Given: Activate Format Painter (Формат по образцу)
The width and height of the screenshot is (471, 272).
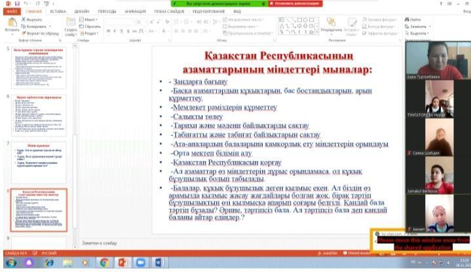Looking at the screenshot, I should click(40, 33).
